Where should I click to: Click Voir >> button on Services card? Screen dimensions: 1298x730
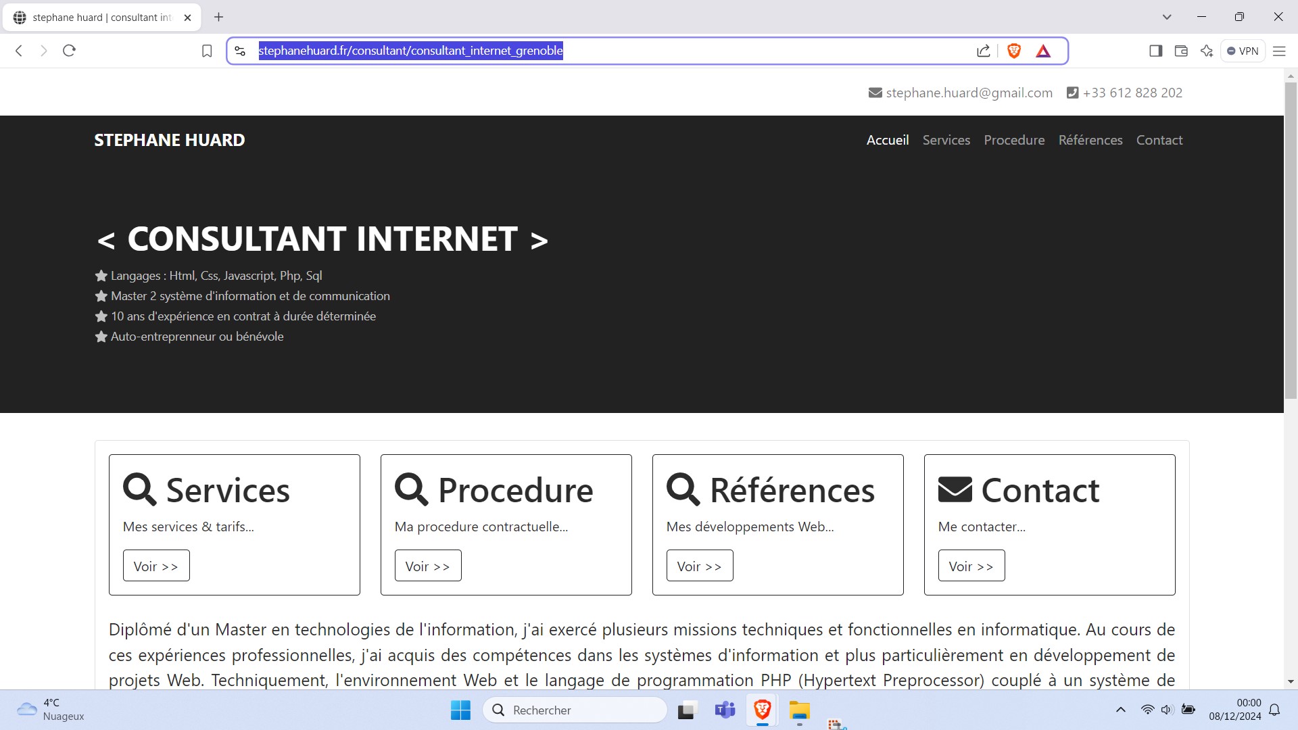(156, 565)
